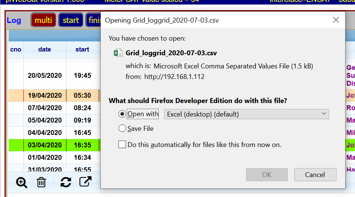355x197 pixels.
Task: Click the start column header
Action: click(x=82, y=50)
